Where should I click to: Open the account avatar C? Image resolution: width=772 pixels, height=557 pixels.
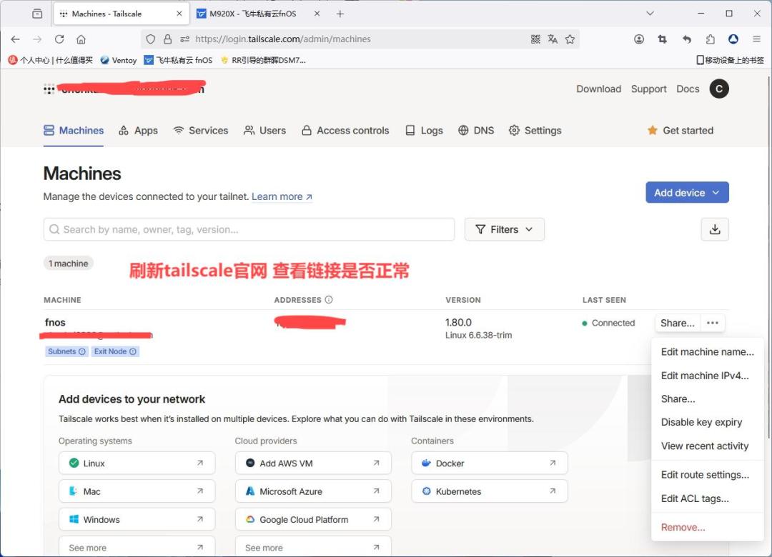click(719, 89)
